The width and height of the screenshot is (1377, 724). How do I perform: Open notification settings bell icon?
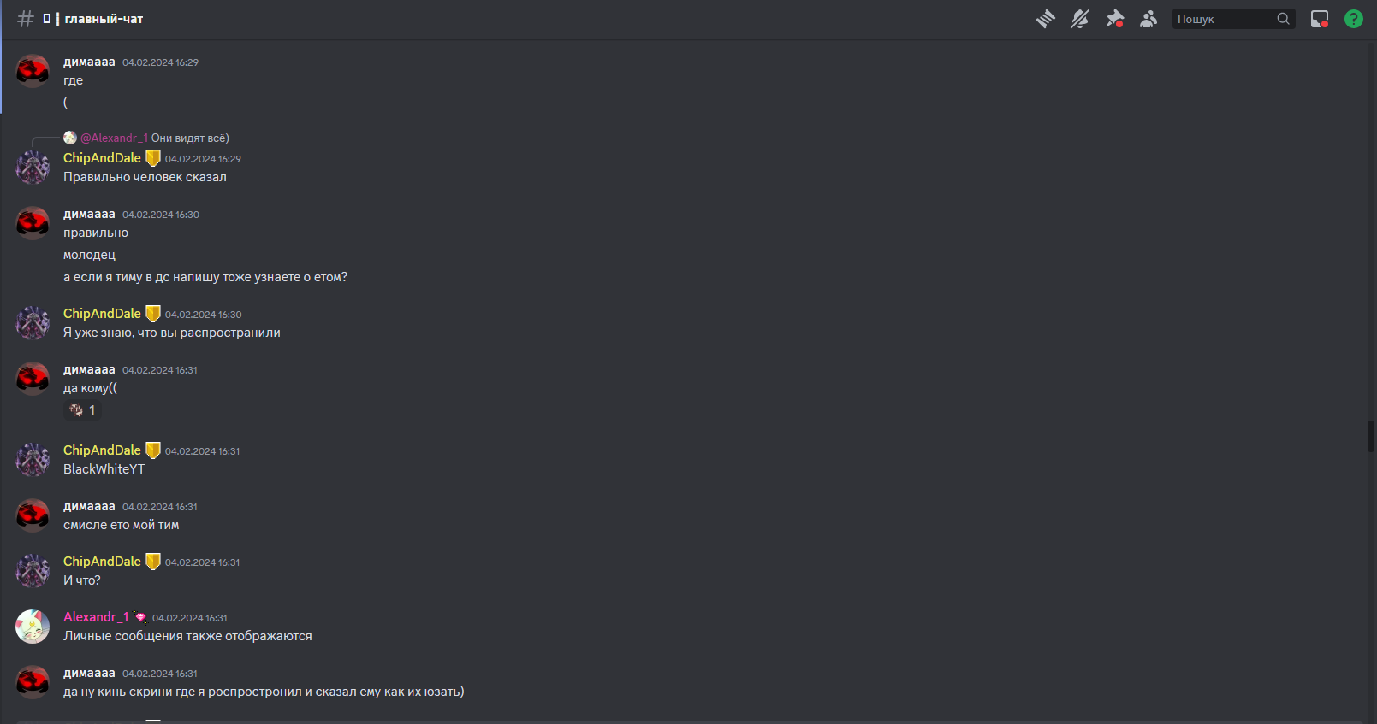pos(1080,19)
